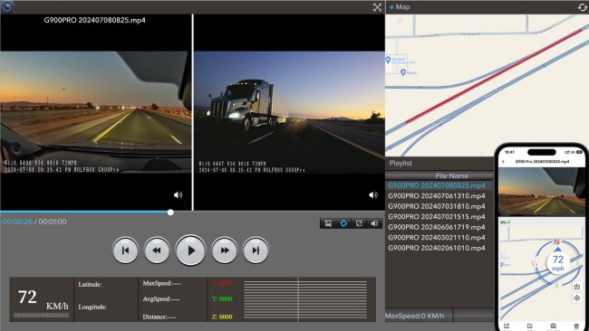
Task: Click the yellow Z: 0000 sensor value
Action: point(222,317)
